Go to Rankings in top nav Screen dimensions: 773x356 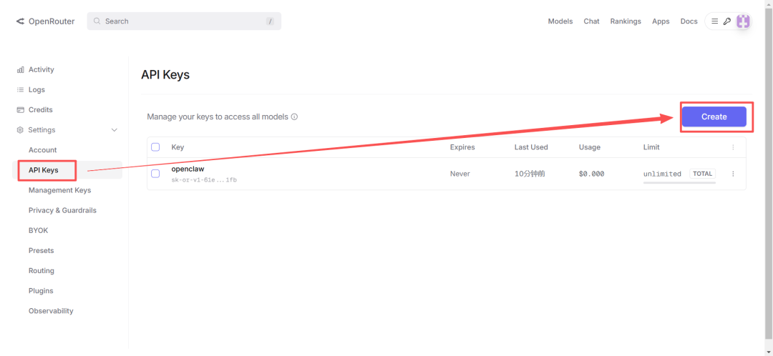point(626,21)
